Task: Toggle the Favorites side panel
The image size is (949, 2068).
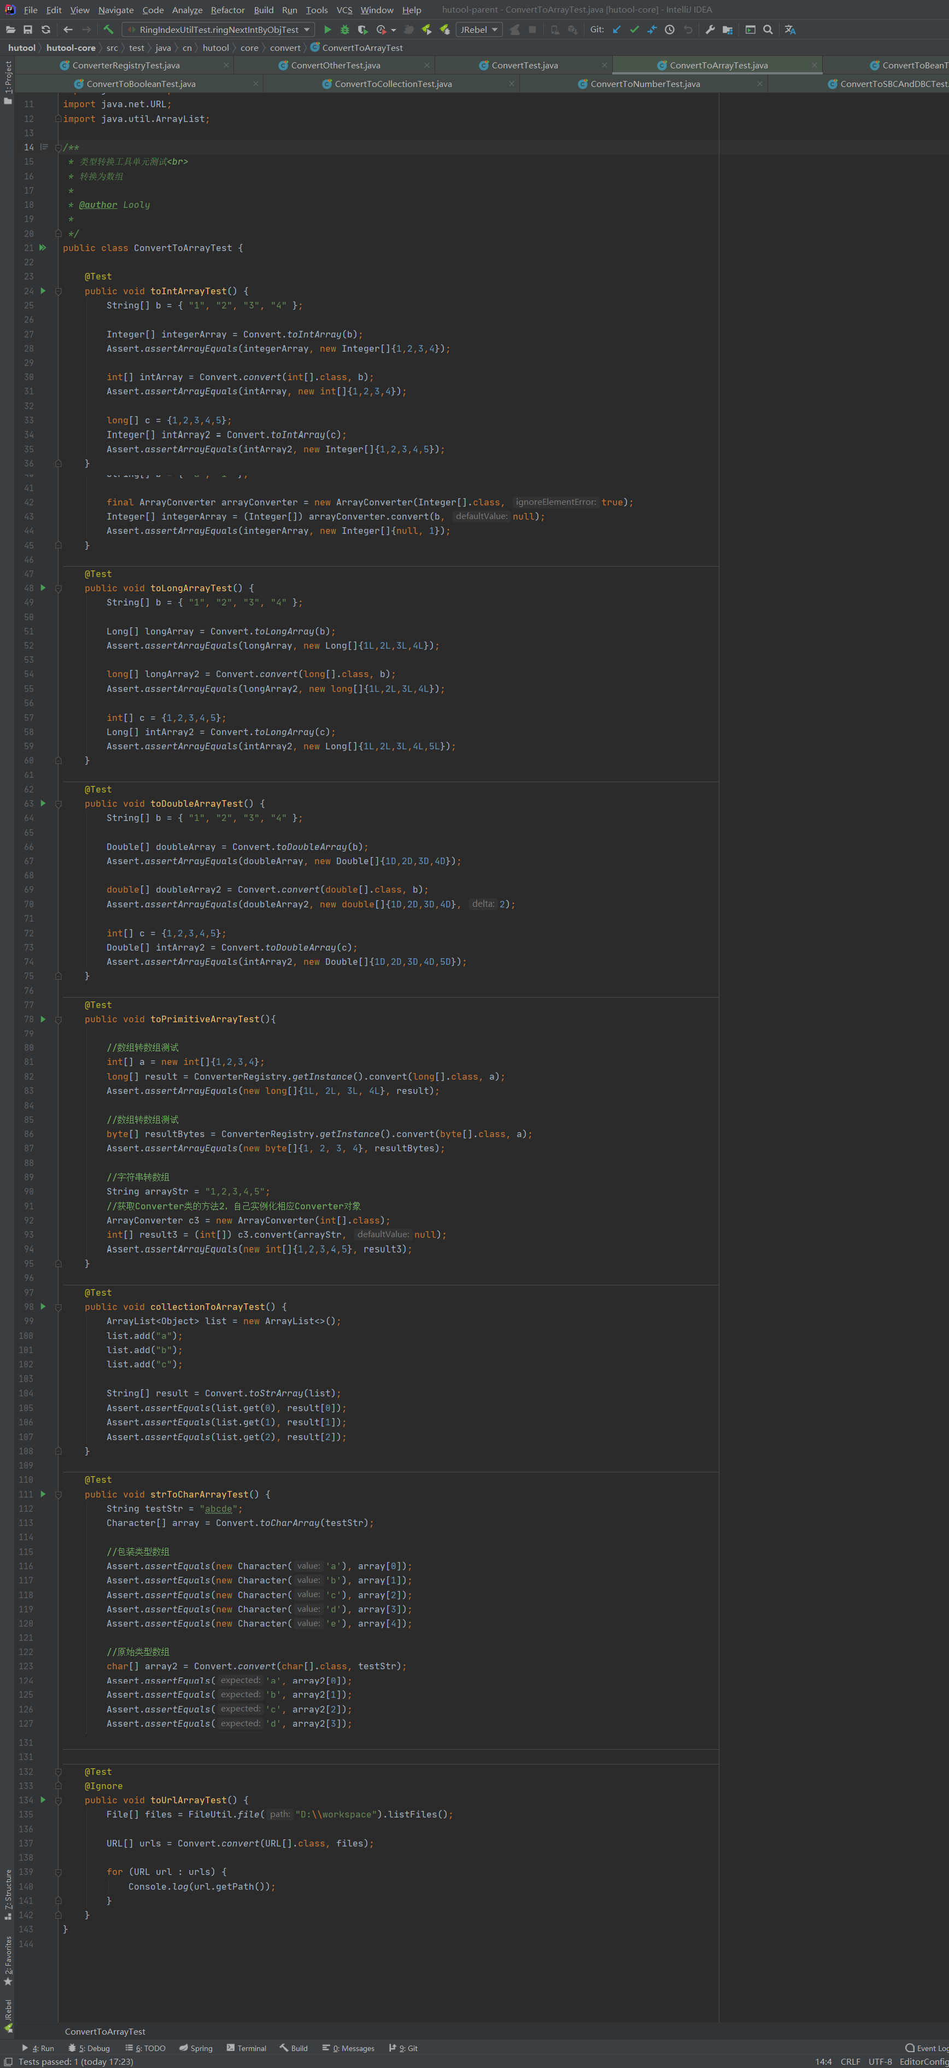Action: pyautogui.click(x=8, y=1960)
